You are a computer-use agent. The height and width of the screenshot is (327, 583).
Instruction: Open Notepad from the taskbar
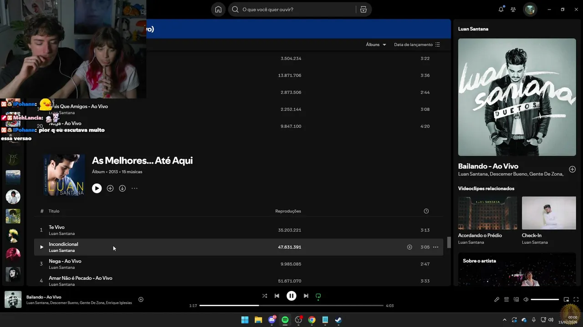(325, 320)
